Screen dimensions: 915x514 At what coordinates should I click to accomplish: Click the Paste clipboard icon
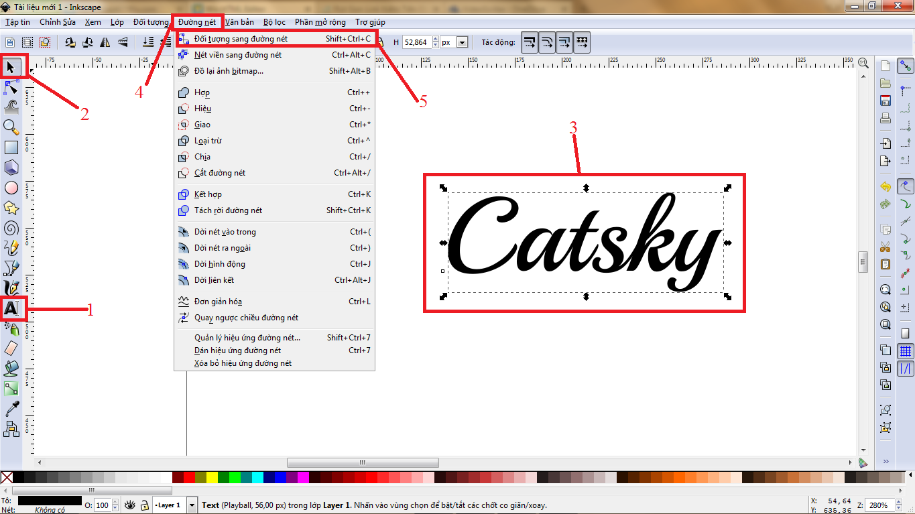(885, 264)
